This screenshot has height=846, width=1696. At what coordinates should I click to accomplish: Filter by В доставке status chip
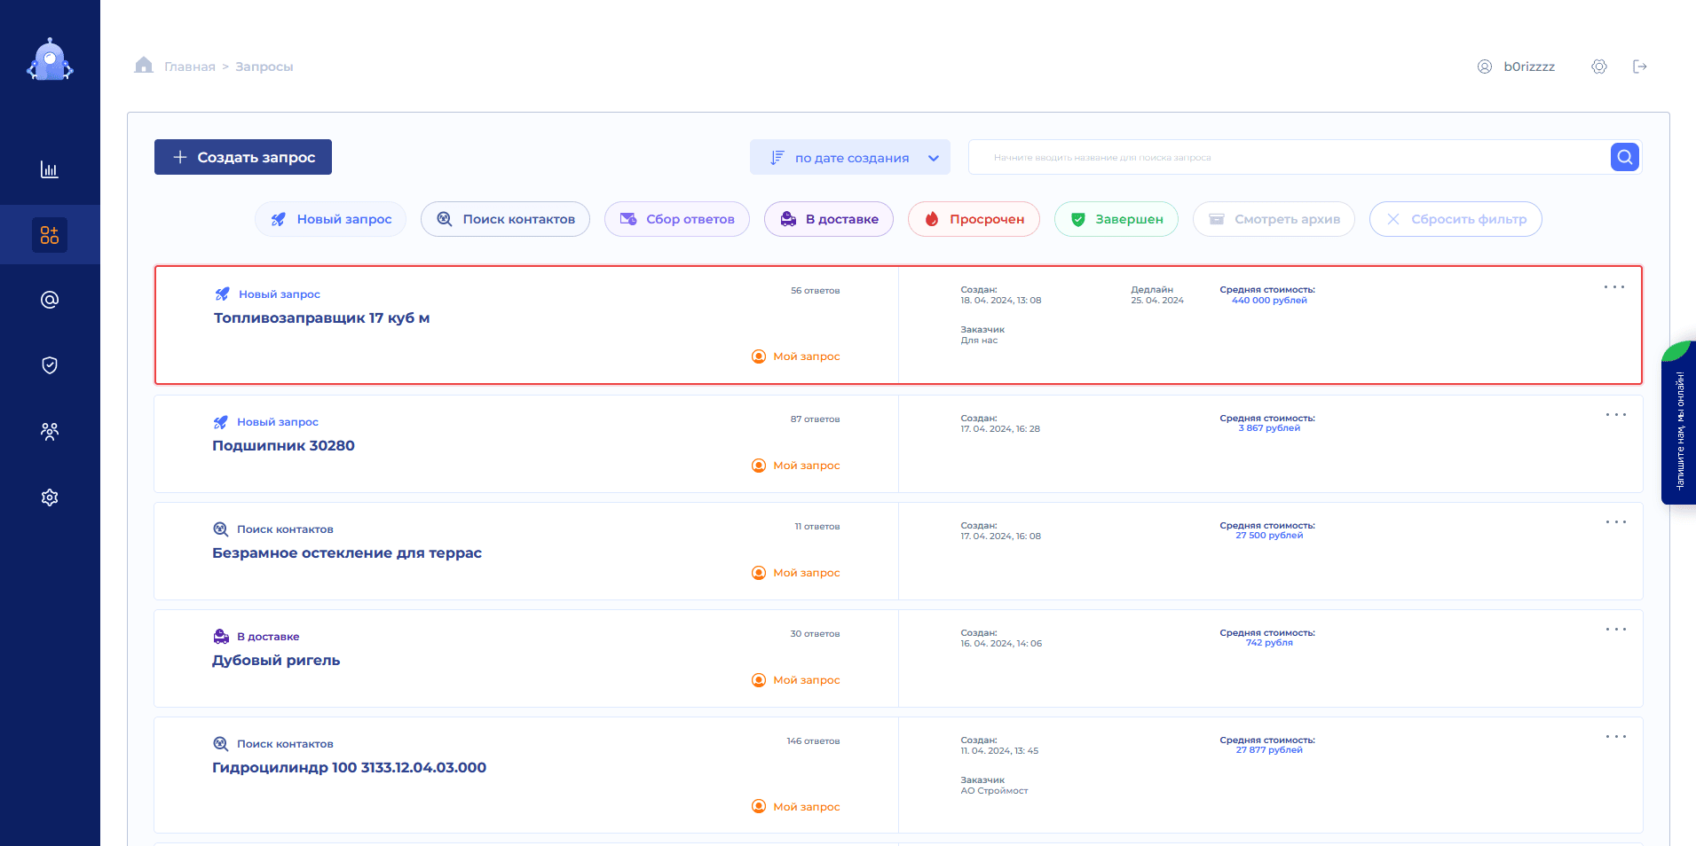click(828, 219)
